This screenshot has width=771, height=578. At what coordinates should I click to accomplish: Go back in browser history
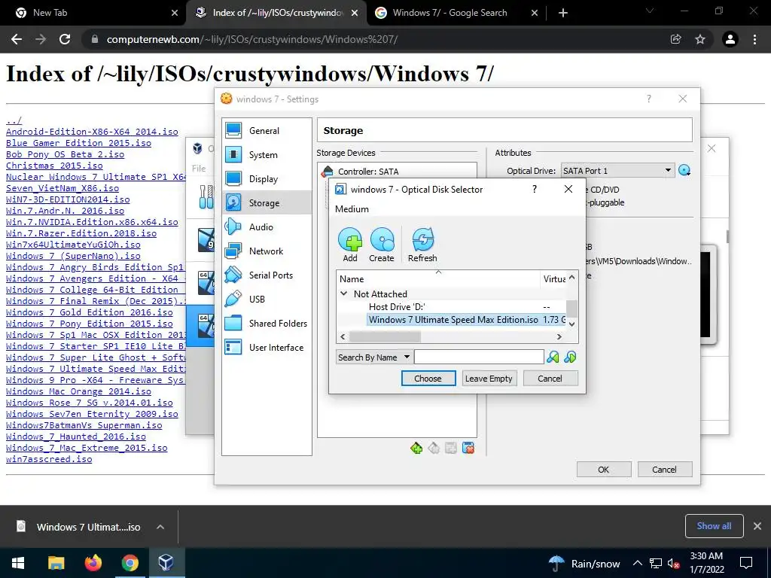(x=17, y=39)
